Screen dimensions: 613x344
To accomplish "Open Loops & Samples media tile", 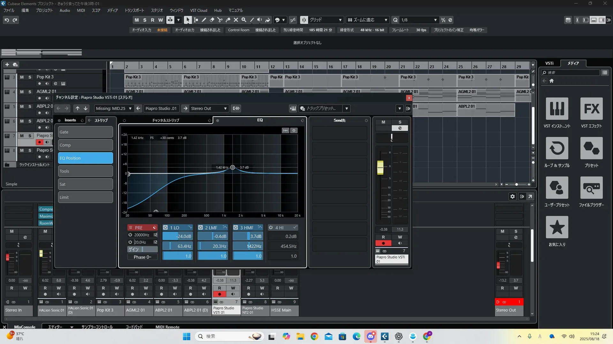I will tap(557, 148).
